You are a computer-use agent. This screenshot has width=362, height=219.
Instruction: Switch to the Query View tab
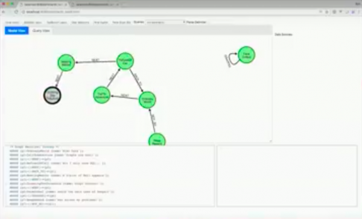tap(41, 30)
